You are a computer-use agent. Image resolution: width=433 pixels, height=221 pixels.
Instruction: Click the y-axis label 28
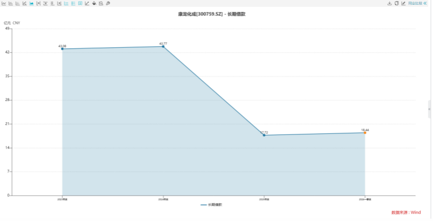click(x=7, y=100)
